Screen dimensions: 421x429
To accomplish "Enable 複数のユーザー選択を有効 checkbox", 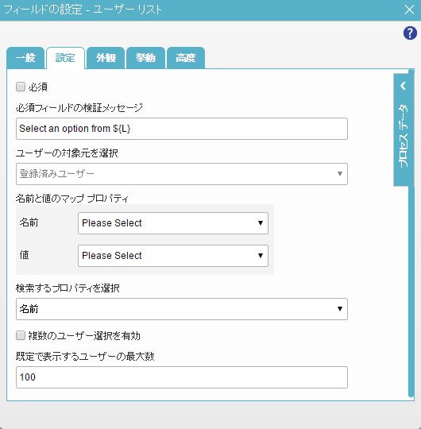I will [x=21, y=335].
